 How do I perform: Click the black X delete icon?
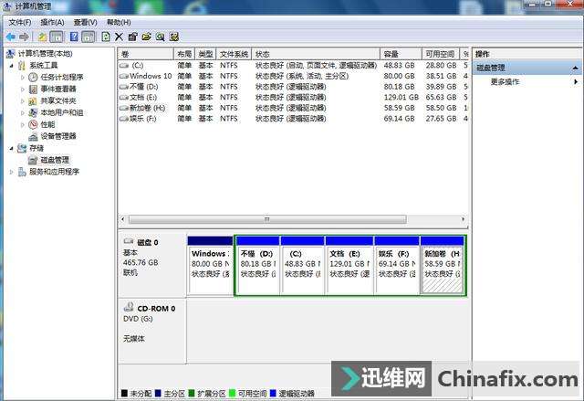click(x=119, y=37)
